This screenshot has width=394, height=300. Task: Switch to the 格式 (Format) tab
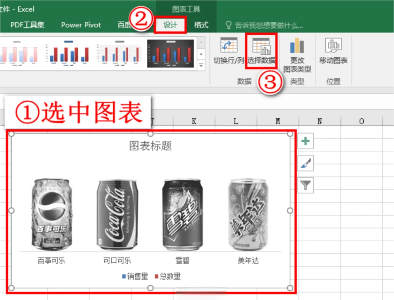pos(201,25)
